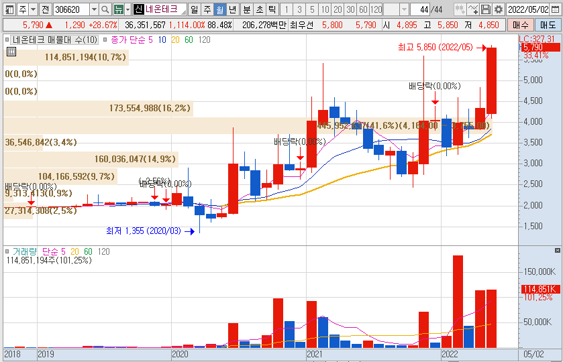This screenshot has height=362, width=563.
Task: Click the orange 20 price moving average legend
Action: coord(175,40)
